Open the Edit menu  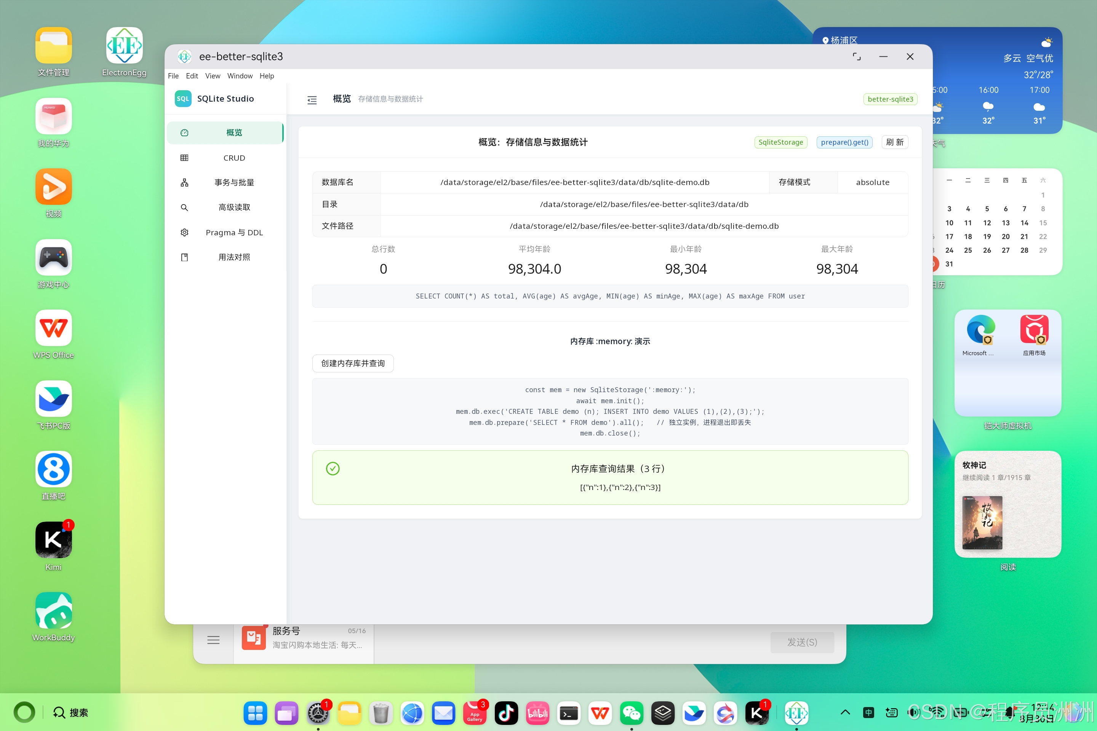[x=192, y=76]
